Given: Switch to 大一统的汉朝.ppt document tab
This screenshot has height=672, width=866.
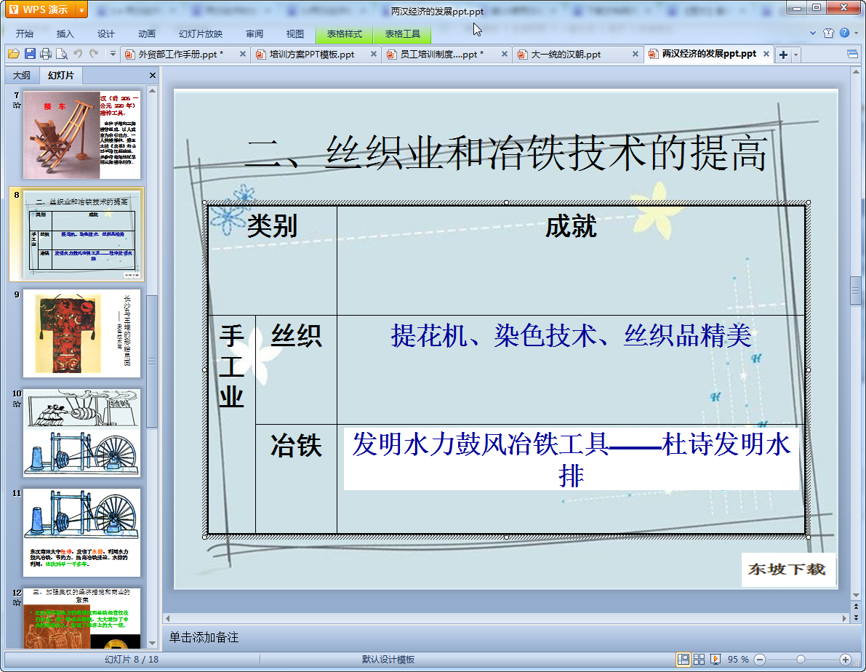Looking at the screenshot, I should [x=566, y=55].
